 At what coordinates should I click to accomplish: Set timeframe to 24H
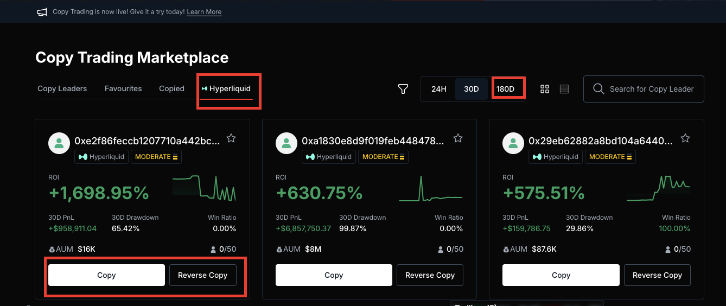(438, 89)
